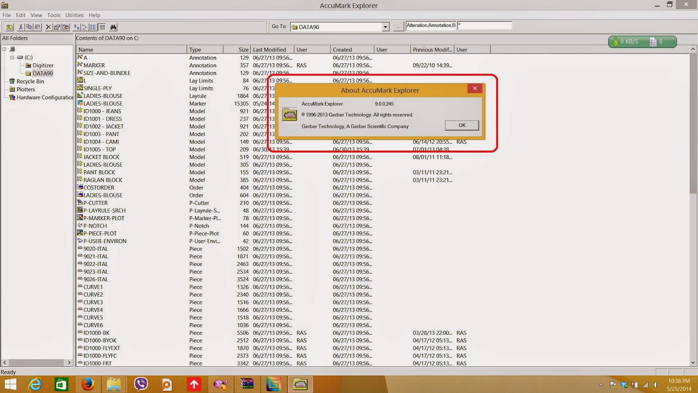Open the Tools menu
Viewport: 698px width, 393px height.
click(x=54, y=15)
